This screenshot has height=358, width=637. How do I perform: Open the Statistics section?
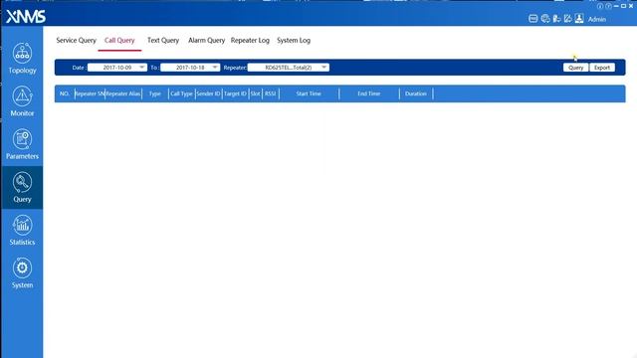pos(22,230)
